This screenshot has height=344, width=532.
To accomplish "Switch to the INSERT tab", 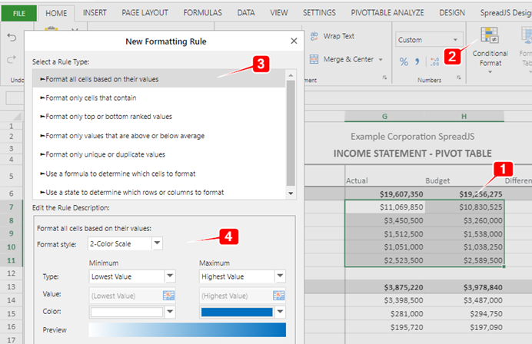I will pyautogui.click(x=95, y=13).
